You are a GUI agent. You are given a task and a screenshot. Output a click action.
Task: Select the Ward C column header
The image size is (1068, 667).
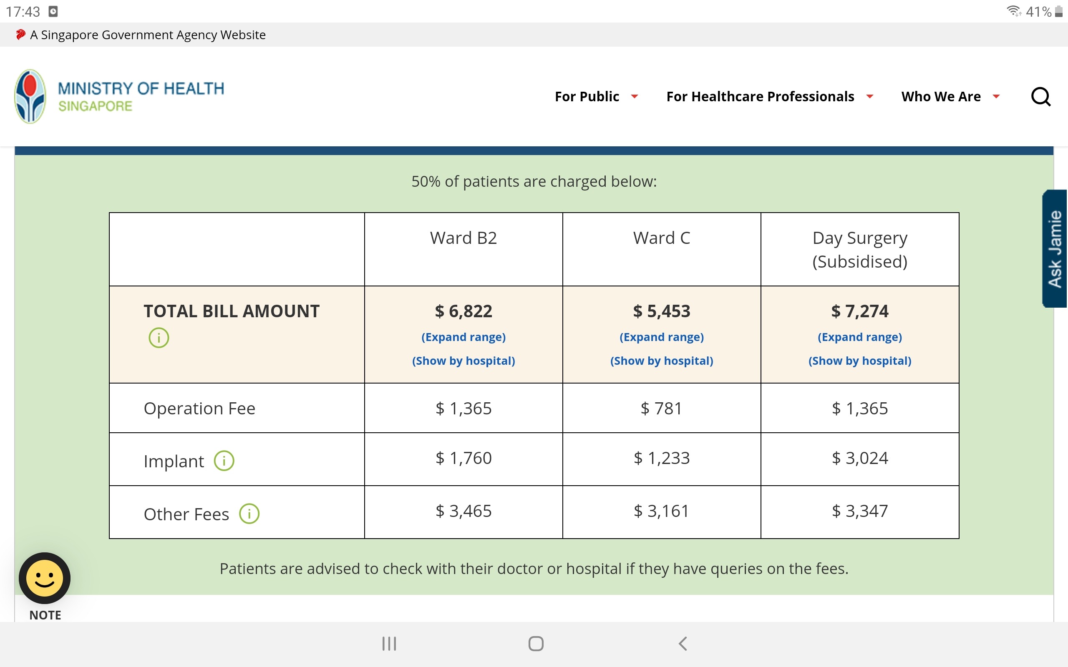(662, 238)
